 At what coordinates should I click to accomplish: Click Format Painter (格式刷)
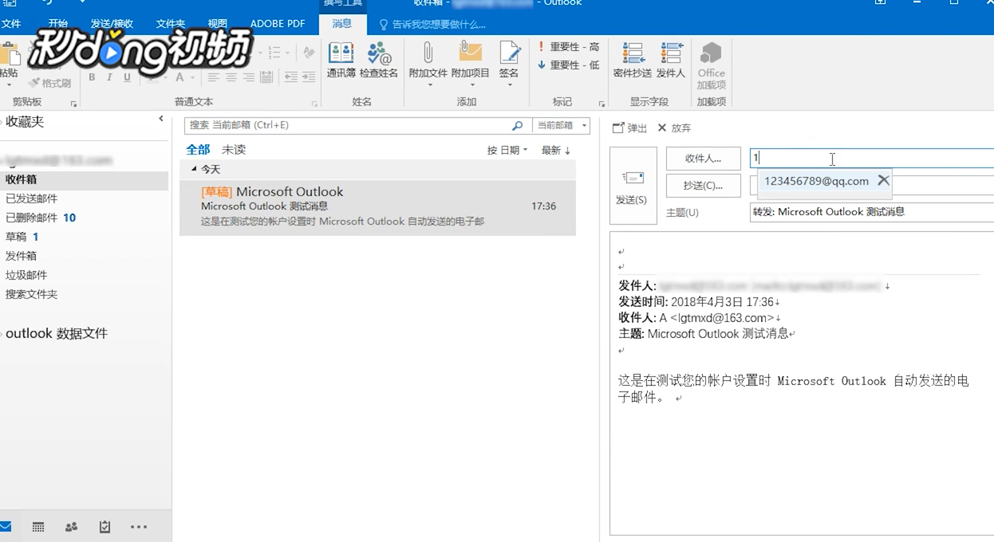pyautogui.click(x=49, y=83)
